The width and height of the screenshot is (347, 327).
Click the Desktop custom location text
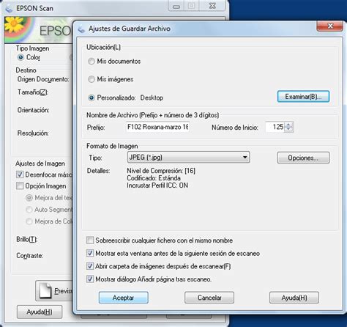(152, 98)
